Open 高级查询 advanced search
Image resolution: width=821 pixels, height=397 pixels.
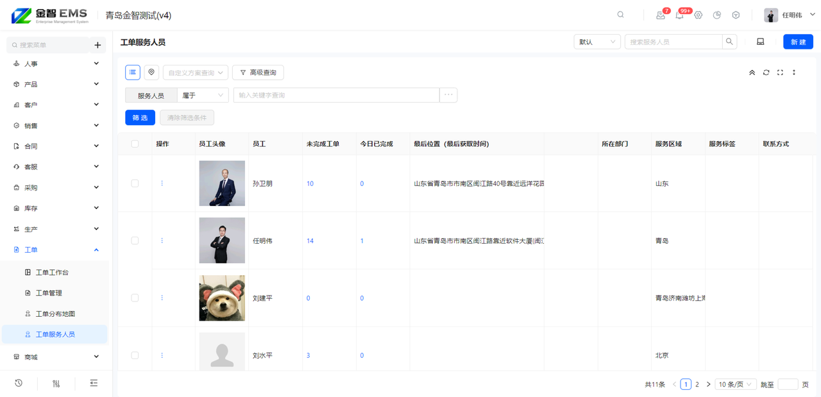258,72
